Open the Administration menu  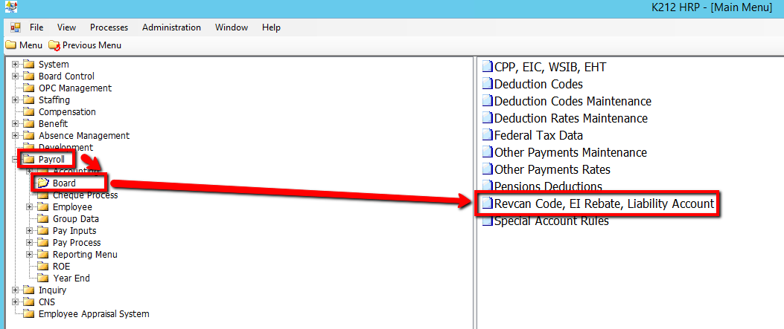click(x=171, y=27)
